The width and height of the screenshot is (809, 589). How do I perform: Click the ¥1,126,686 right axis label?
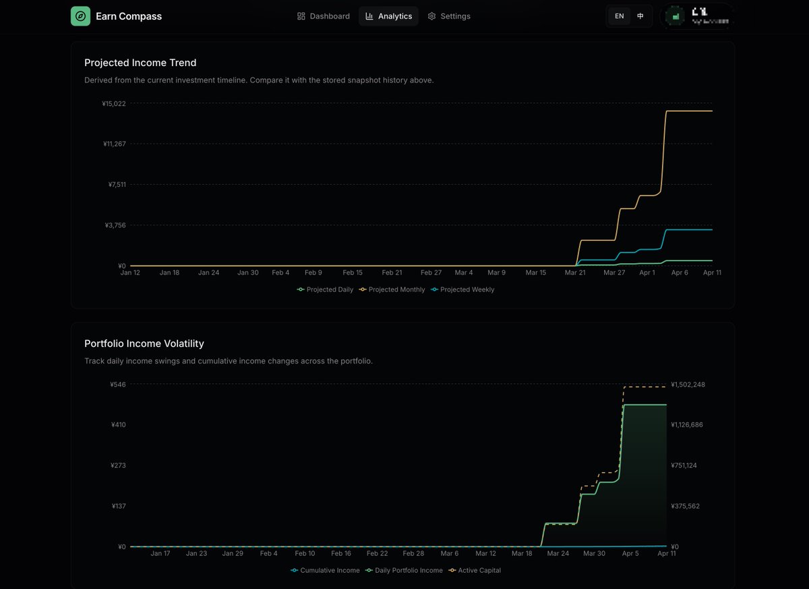point(688,425)
